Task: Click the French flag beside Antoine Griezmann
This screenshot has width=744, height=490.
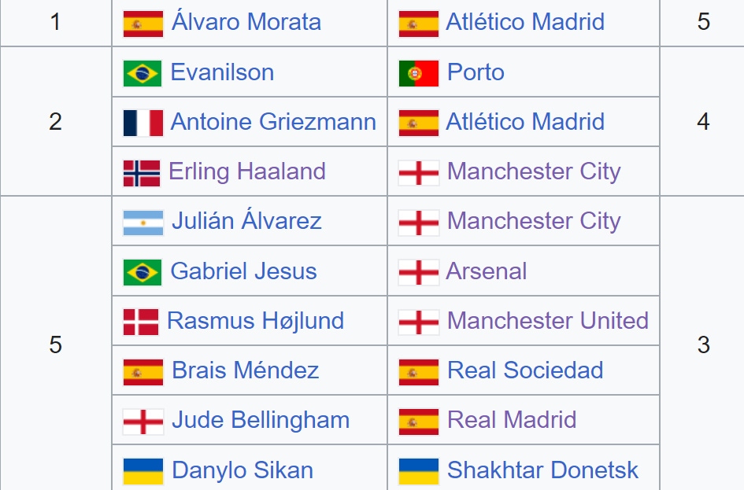Action: [143, 123]
